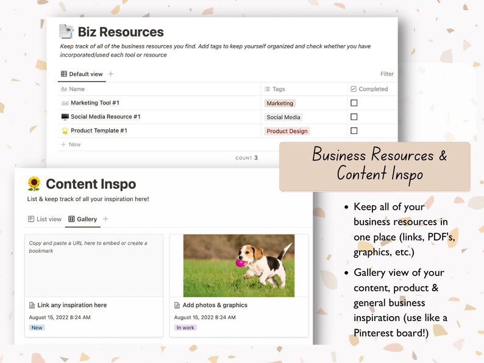Screen dimensions: 484x363
Task: Click the envelope icon for Marketing Tool #1
Action: 65,103
